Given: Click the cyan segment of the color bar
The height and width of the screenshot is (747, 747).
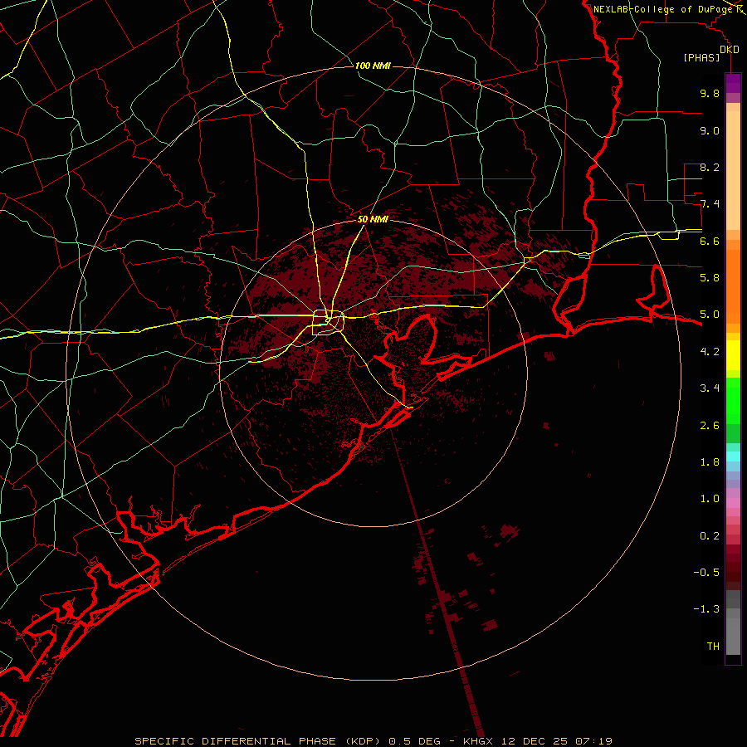Looking at the screenshot, I should 733,456.
